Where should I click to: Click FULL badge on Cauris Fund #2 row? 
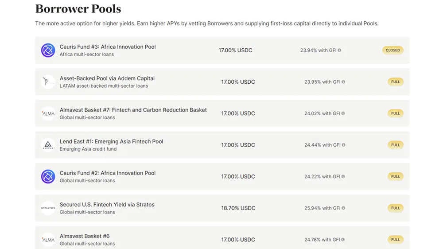pos(395,177)
